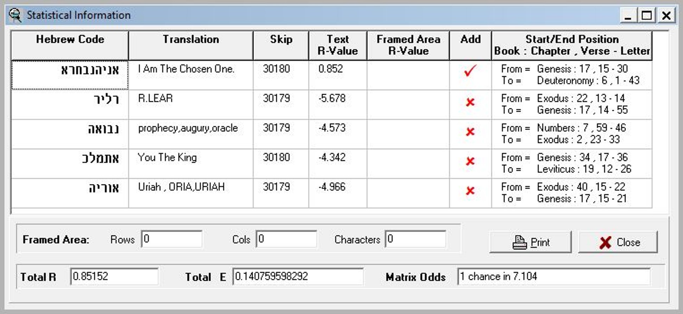Click translation 'Uriah , ORIA,URIAH'
The height and width of the screenshot is (314, 683).
pos(181,187)
